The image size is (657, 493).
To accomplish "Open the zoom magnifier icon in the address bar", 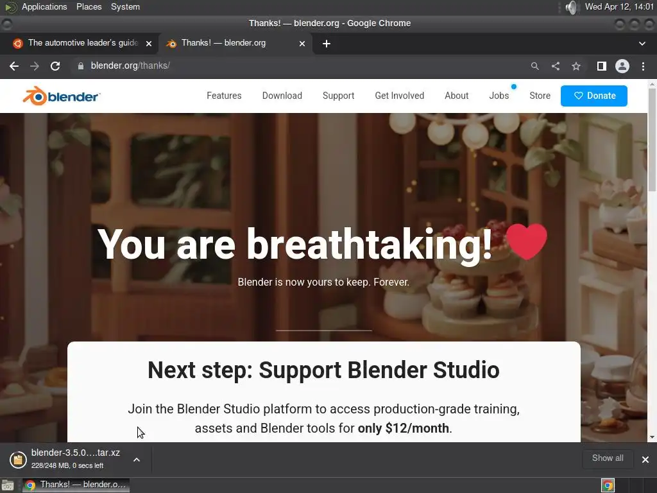I will [x=534, y=66].
